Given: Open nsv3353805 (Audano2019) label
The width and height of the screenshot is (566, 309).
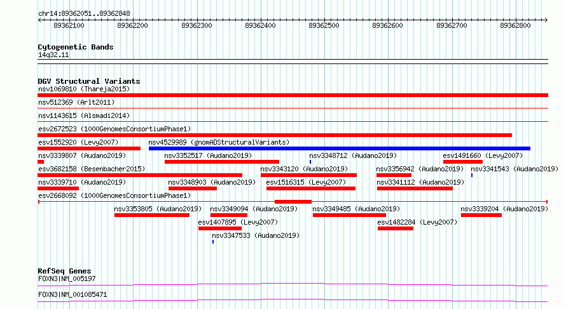Looking at the screenshot, I should pos(158,209).
